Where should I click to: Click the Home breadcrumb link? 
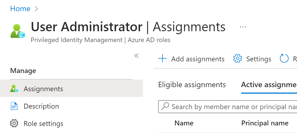[20, 9]
